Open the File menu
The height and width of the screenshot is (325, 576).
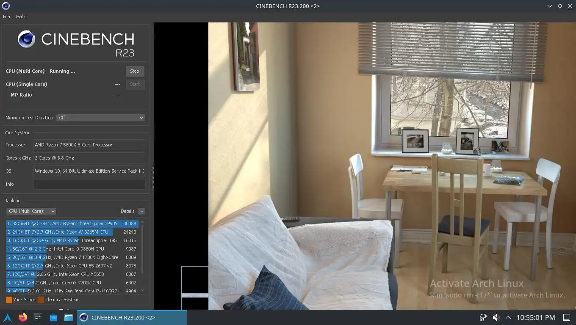(6, 17)
